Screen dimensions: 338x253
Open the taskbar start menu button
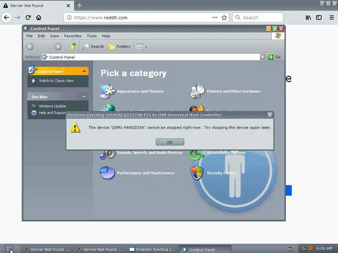(8, 249)
